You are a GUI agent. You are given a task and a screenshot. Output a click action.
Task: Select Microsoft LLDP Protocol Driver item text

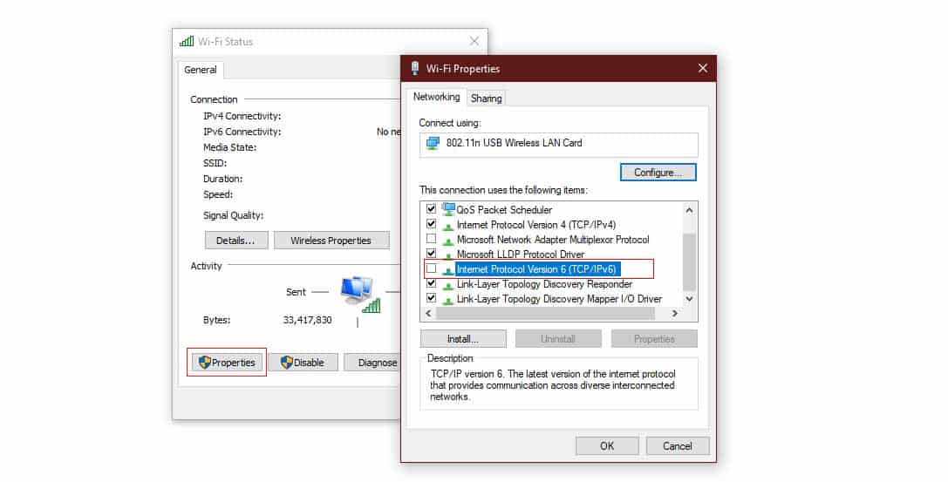[x=521, y=255]
